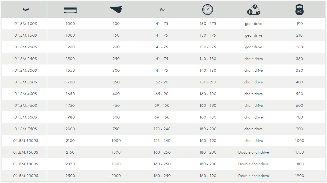Click the LPM column header

point(162,10)
